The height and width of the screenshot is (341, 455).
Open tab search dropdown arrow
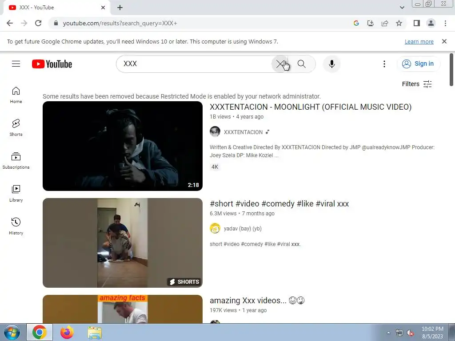click(402, 8)
